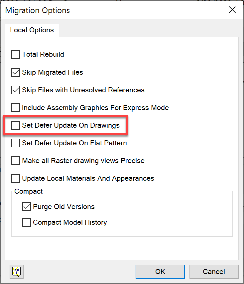Click the Total Rebuild label text
This screenshot has width=244, height=284.
[x=43, y=54]
